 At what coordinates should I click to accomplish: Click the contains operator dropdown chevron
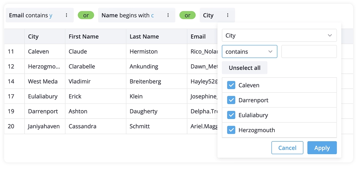pyautogui.click(x=270, y=52)
